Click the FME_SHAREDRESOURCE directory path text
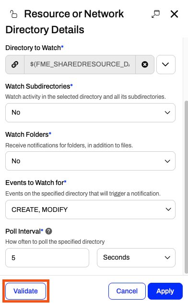The width and height of the screenshot is (188, 303). (80, 65)
